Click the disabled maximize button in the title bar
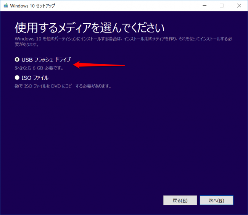 222,6
